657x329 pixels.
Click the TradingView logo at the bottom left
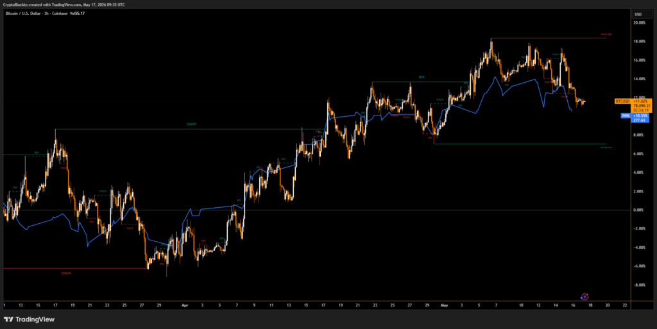(29, 319)
